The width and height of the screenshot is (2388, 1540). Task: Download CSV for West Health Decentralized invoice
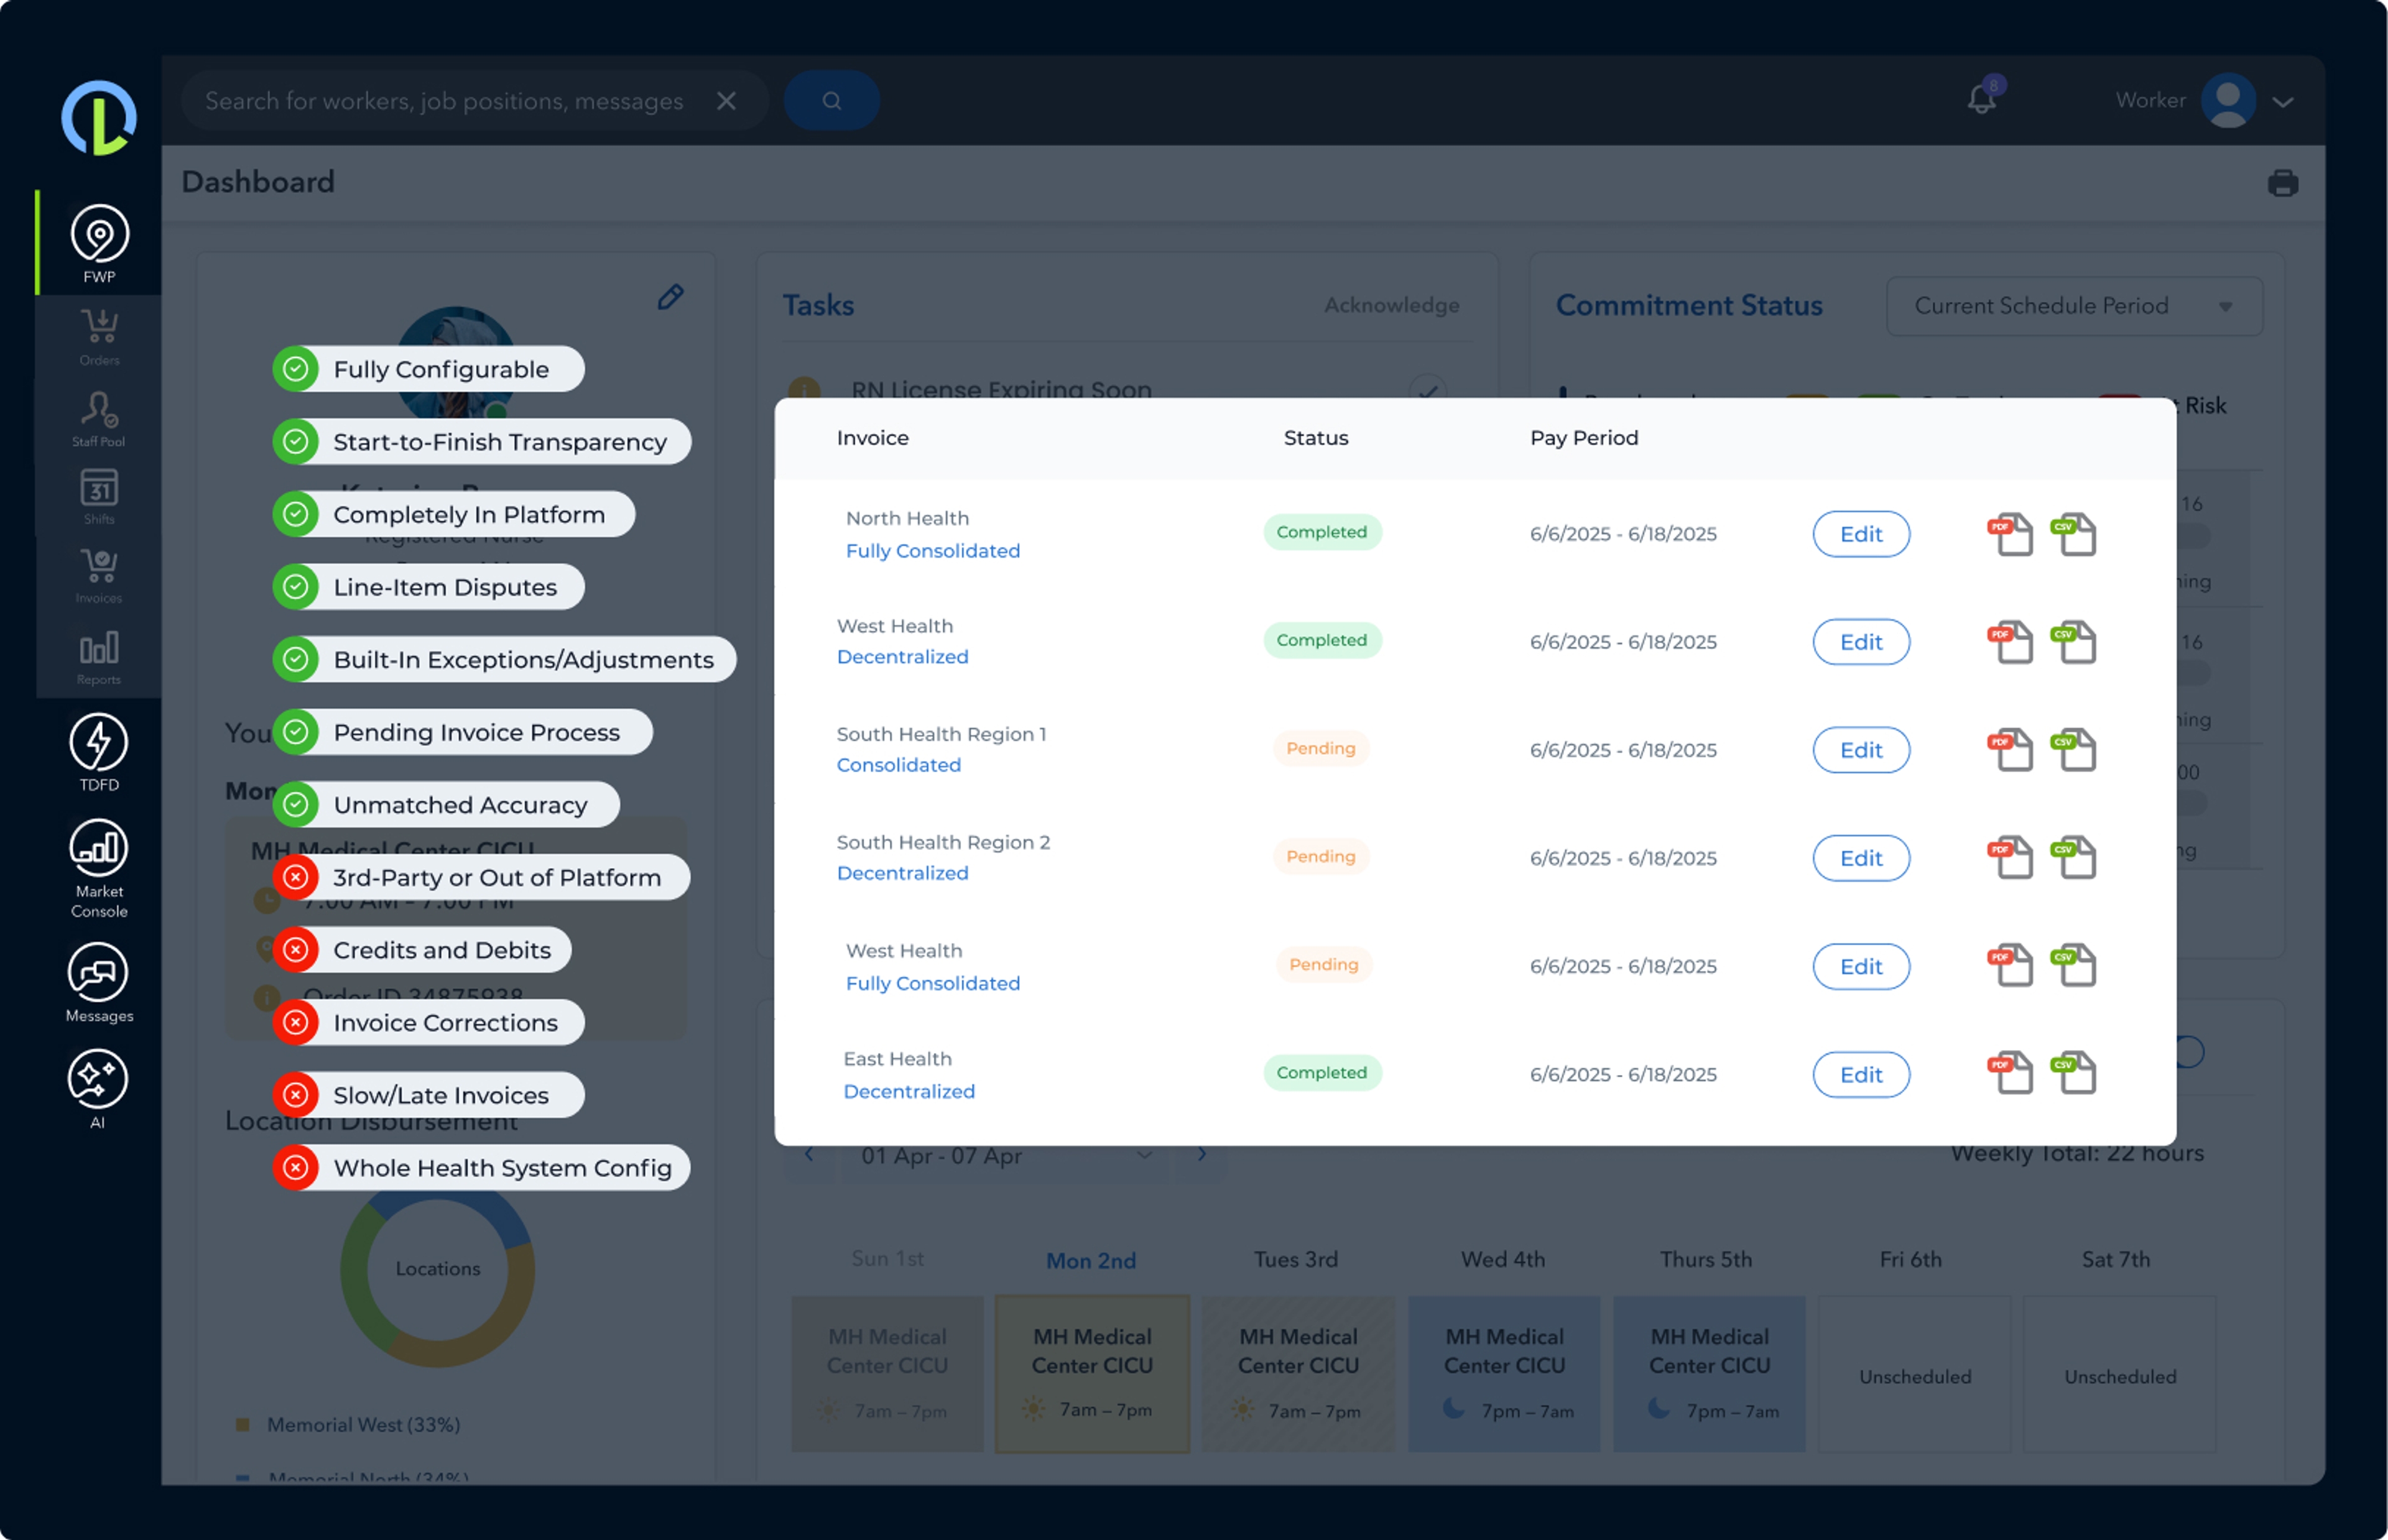point(2074,642)
